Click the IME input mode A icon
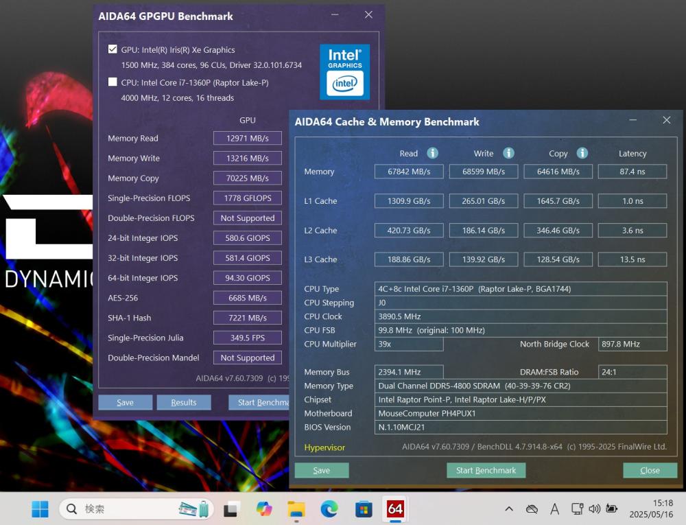Image resolution: width=686 pixels, height=525 pixels. [554, 509]
